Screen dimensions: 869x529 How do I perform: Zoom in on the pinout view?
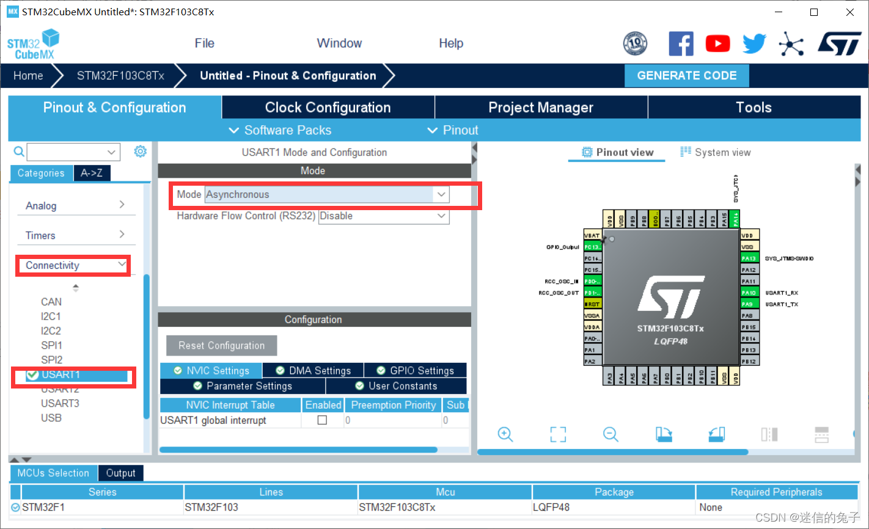(x=505, y=434)
